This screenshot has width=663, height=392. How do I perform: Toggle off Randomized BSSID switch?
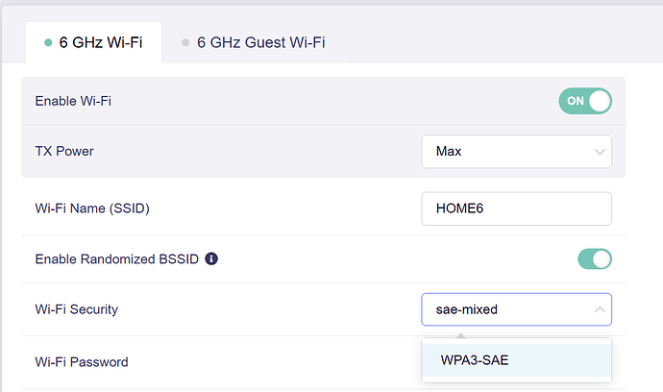click(x=594, y=258)
